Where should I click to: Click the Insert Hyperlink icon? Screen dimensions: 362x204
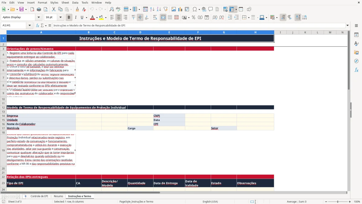coord(204,9)
